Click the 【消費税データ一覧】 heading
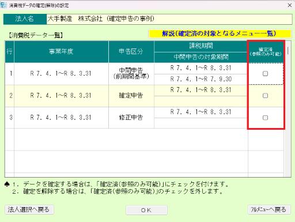The width and height of the screenshot is (295, 222). pyautogui.click(x=36, y=35)
